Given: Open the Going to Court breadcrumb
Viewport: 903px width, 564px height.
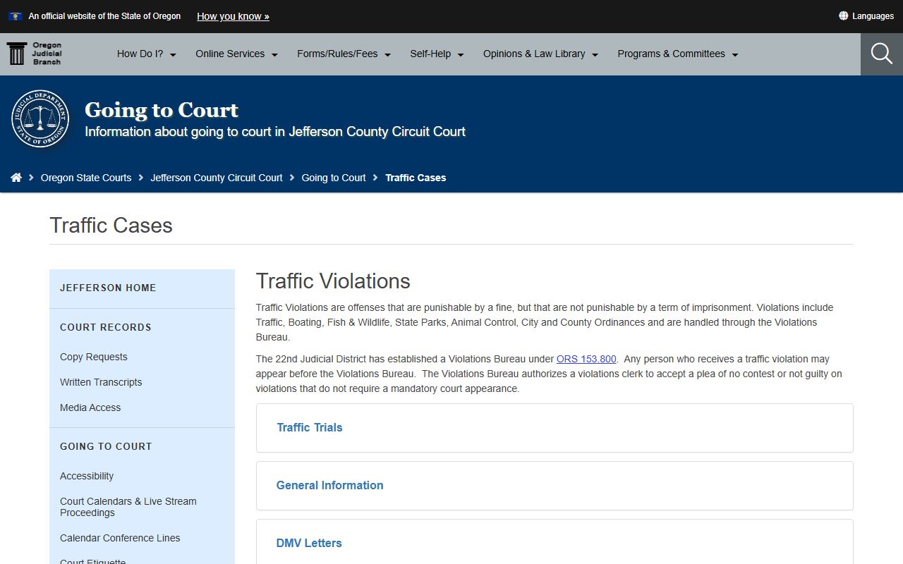Looking at the screenshot, I should [334, 178].
